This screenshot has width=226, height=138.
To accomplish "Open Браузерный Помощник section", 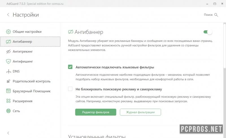I will [x=30, y=91].
